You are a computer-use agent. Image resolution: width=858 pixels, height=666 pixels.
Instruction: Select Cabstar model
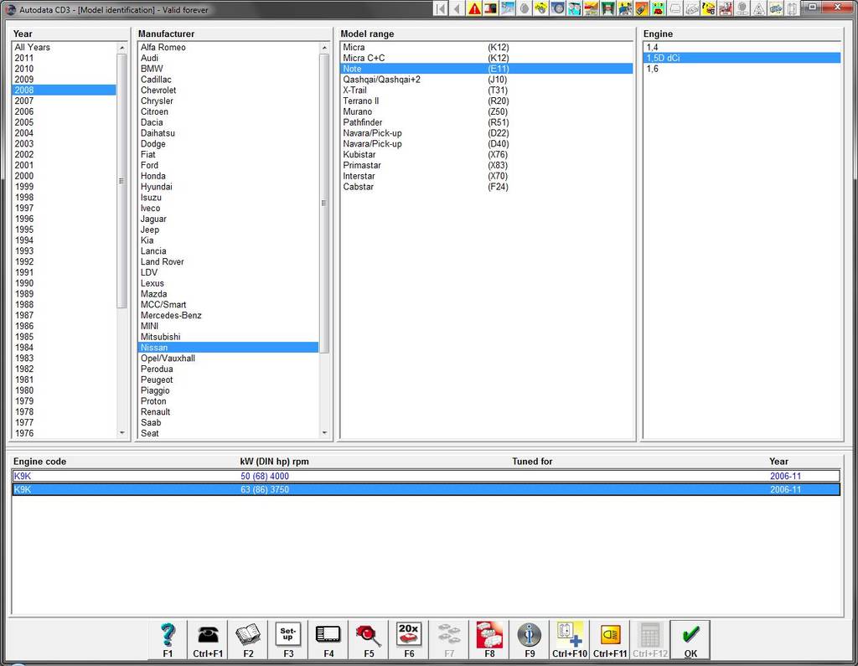click(487, 187)
